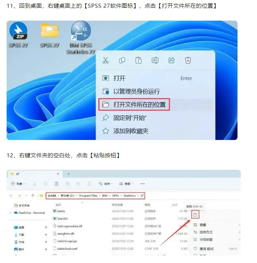Click the red-boxed paste button in Explorer menu
257x263 pixels.
click(195, 215)
